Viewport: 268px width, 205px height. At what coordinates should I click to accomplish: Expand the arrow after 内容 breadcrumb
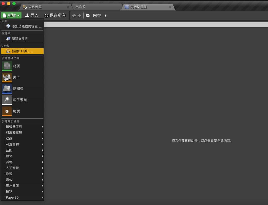coord(106,15)
